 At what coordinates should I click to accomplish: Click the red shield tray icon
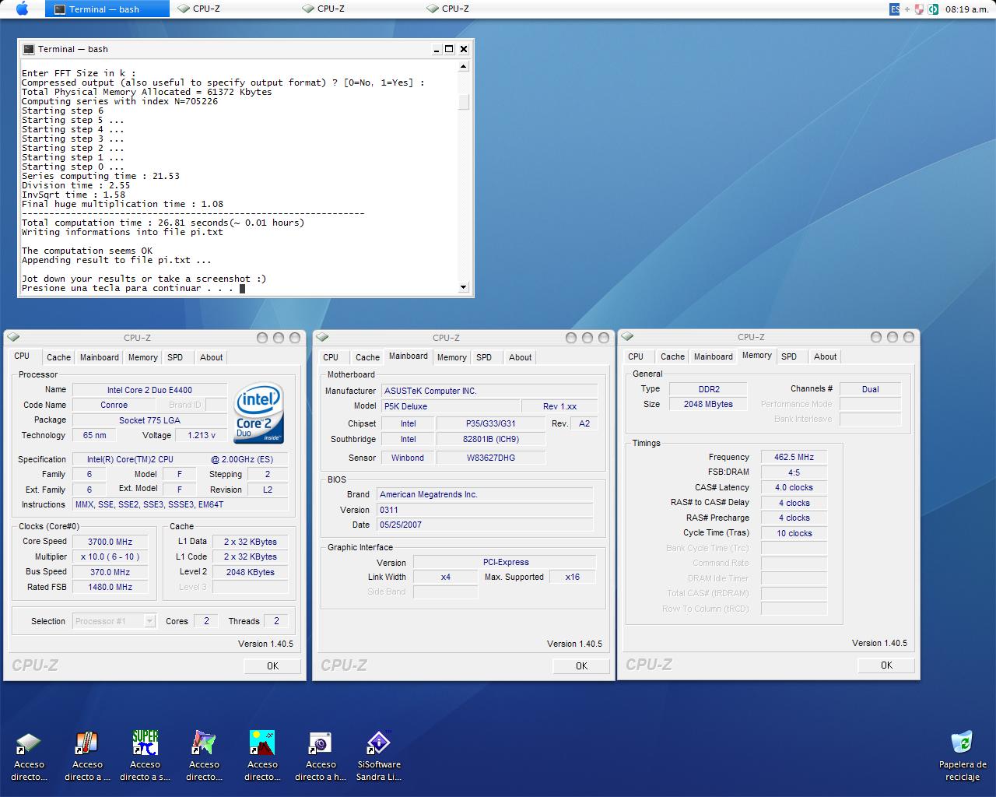tap(919, 9)
